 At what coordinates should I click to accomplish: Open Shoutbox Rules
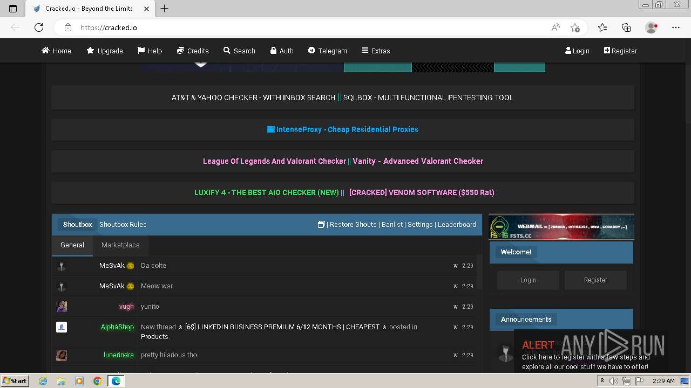[123, 225]
